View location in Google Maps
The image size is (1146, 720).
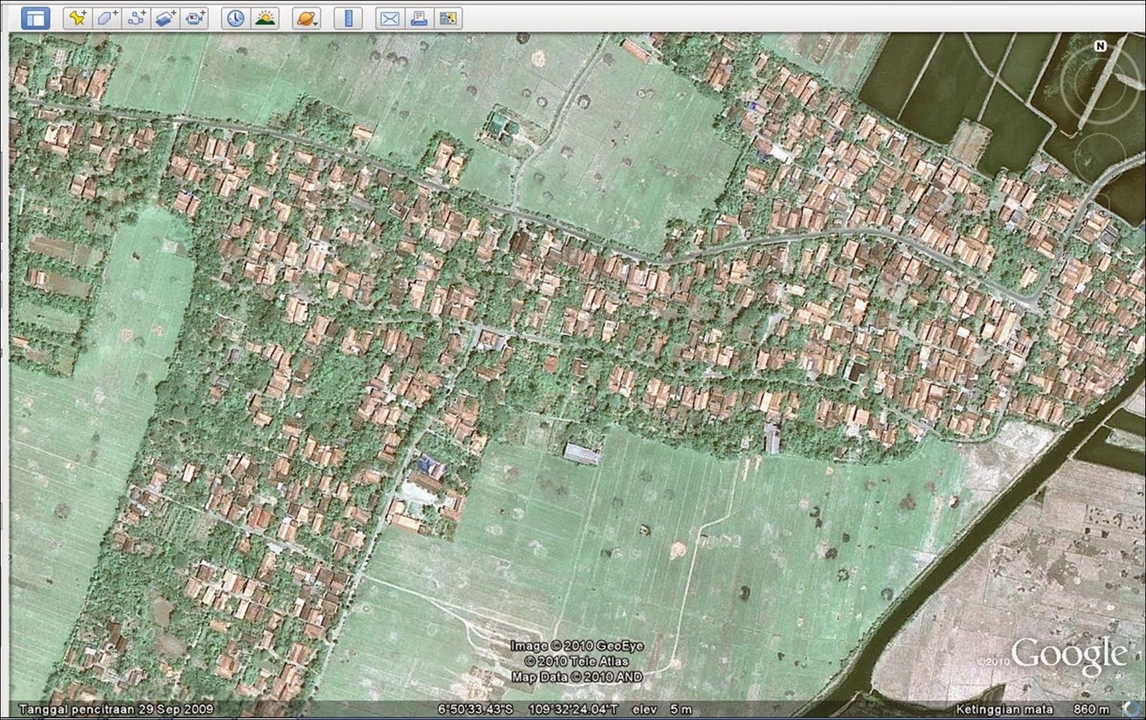click(x=448, y=18)
